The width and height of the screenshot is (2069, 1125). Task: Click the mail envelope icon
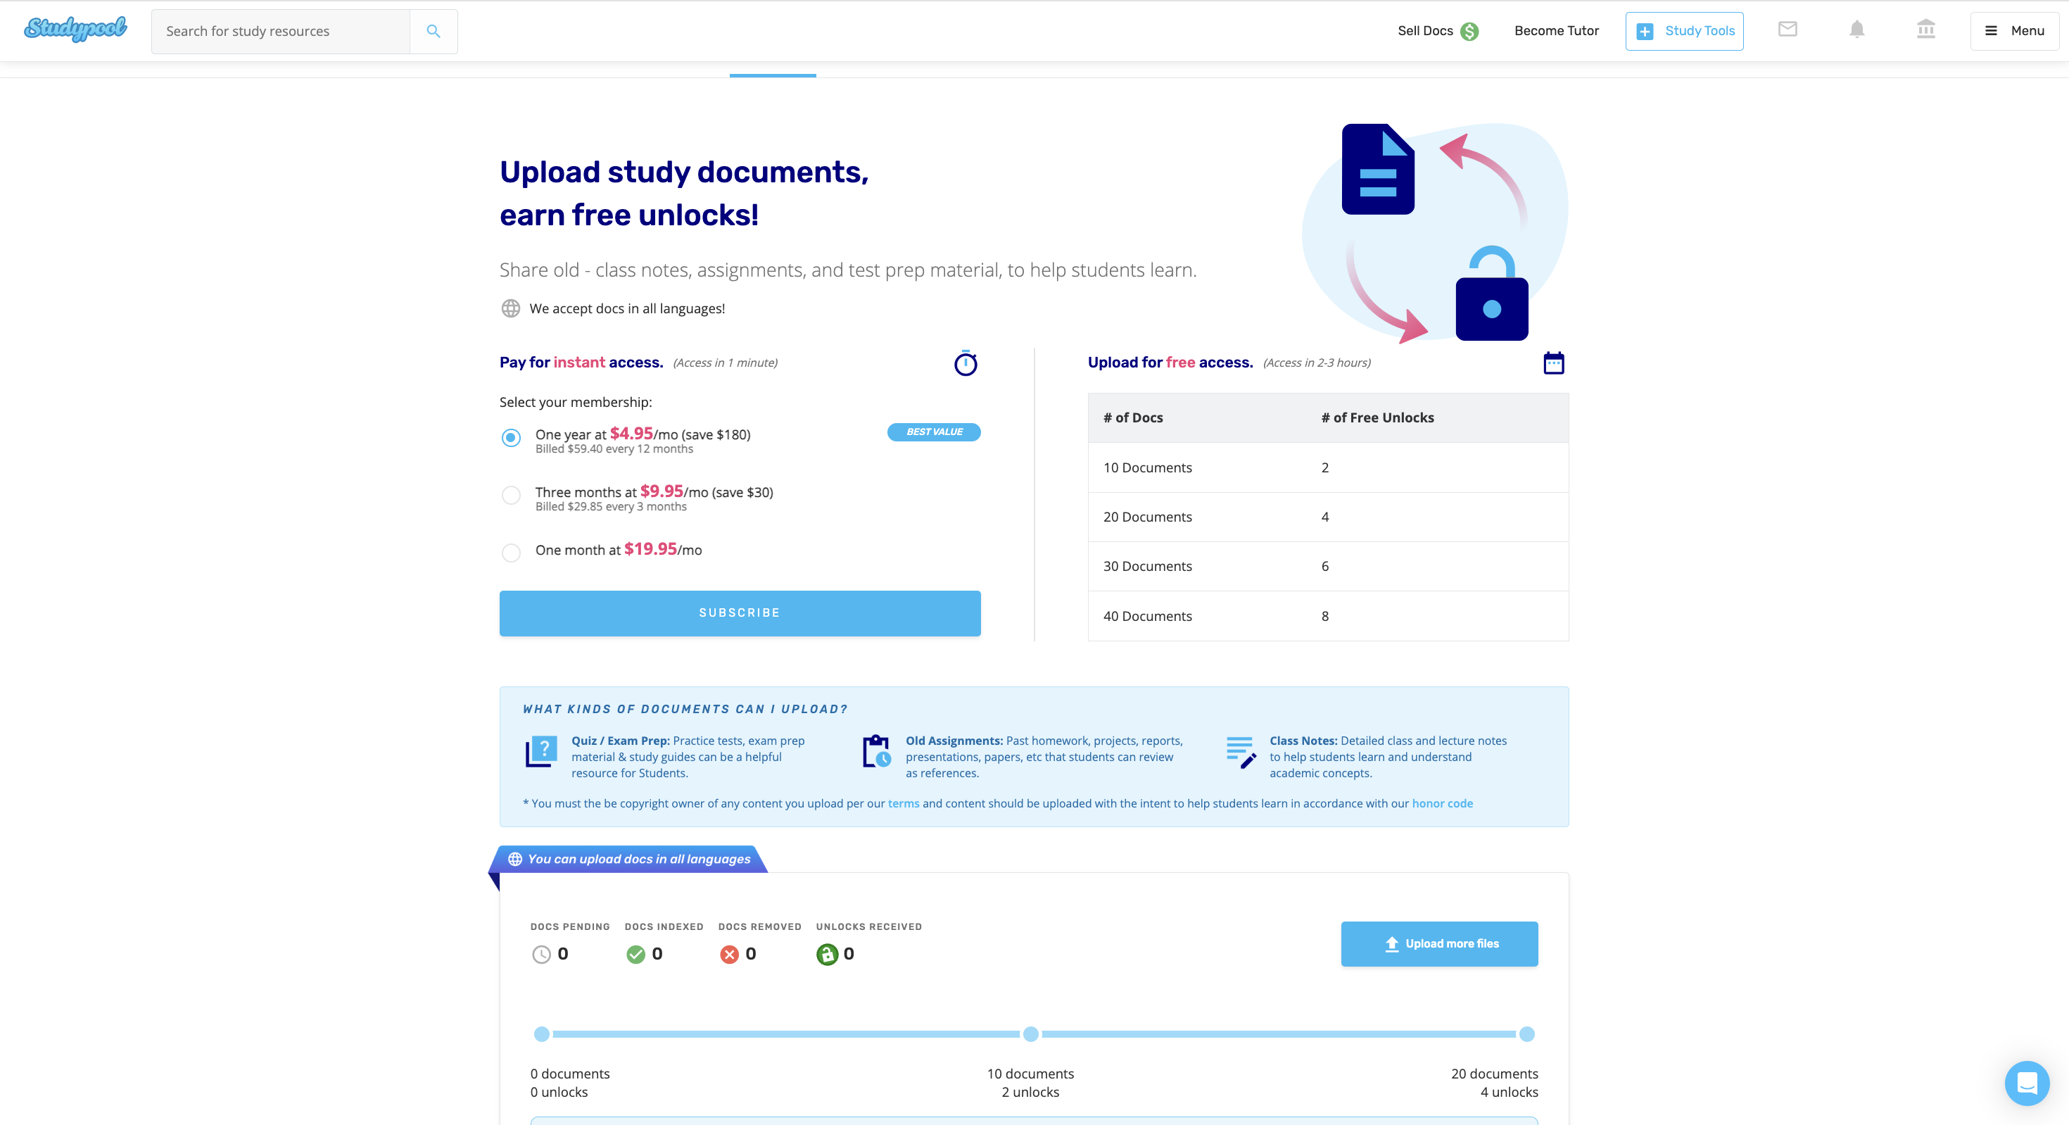tap(1788, 30)
